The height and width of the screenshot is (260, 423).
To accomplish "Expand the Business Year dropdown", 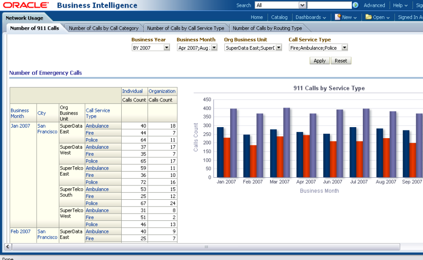I will [x=167, y=48].
